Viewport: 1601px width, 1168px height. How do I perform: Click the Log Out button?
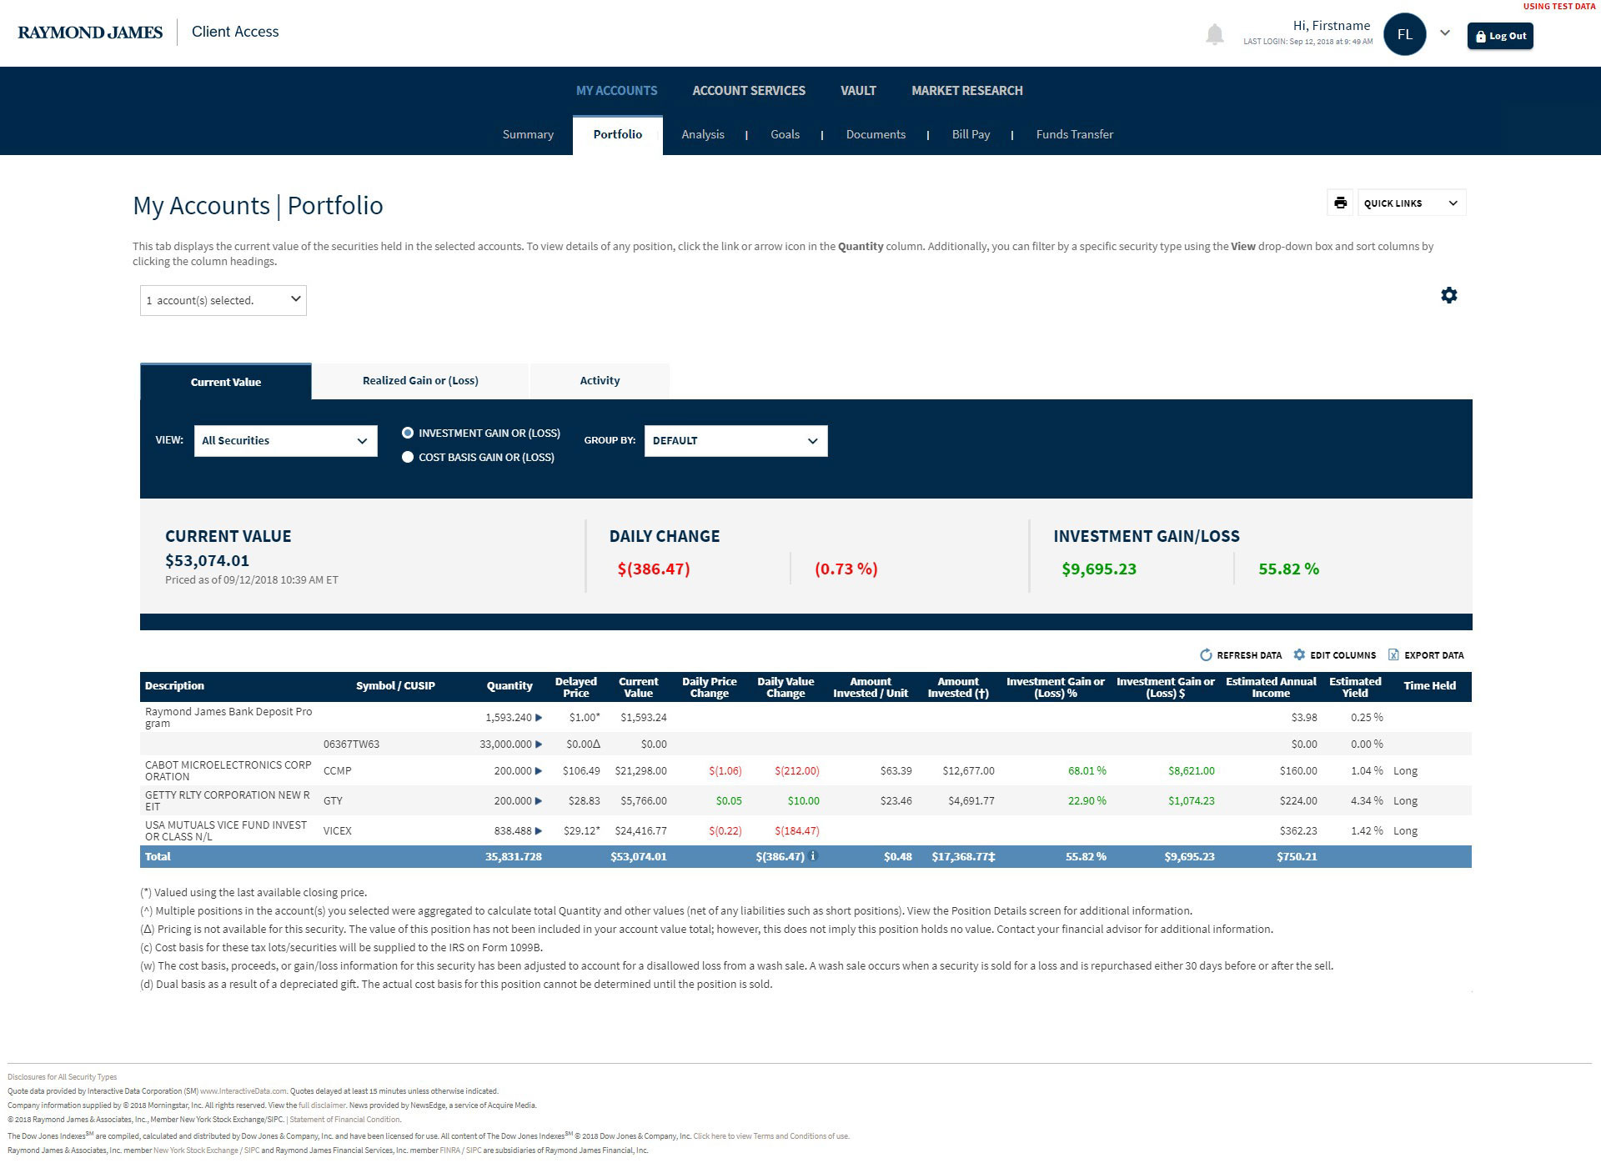click(x=1500, y=36)
